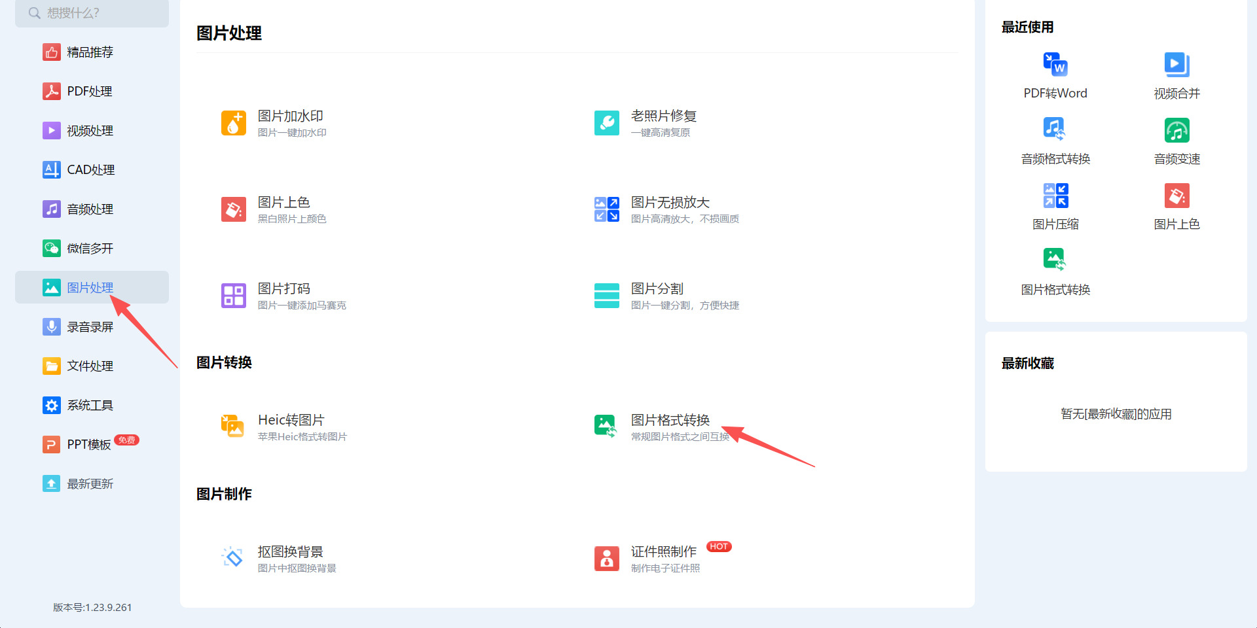The image size is (1257, 628).
Task: Switch to 音频处理 menu label
Action: coord(90,209)
